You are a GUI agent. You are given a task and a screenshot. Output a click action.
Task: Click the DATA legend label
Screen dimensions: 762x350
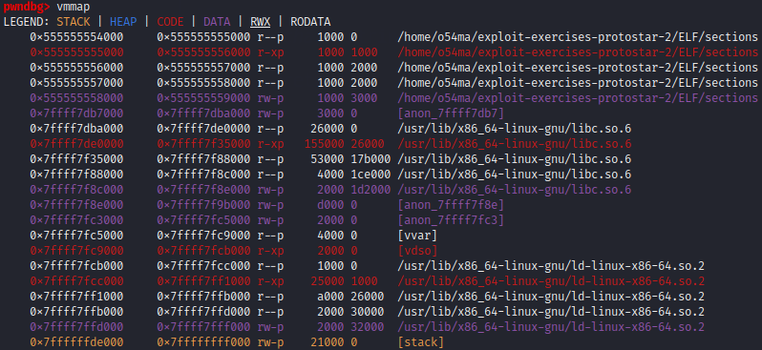217,22
